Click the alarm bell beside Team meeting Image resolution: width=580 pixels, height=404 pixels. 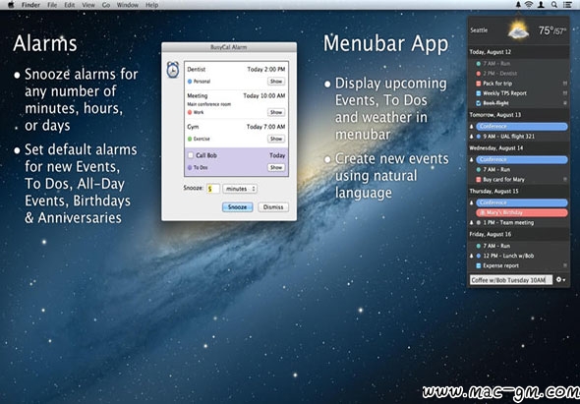(471, 223)
